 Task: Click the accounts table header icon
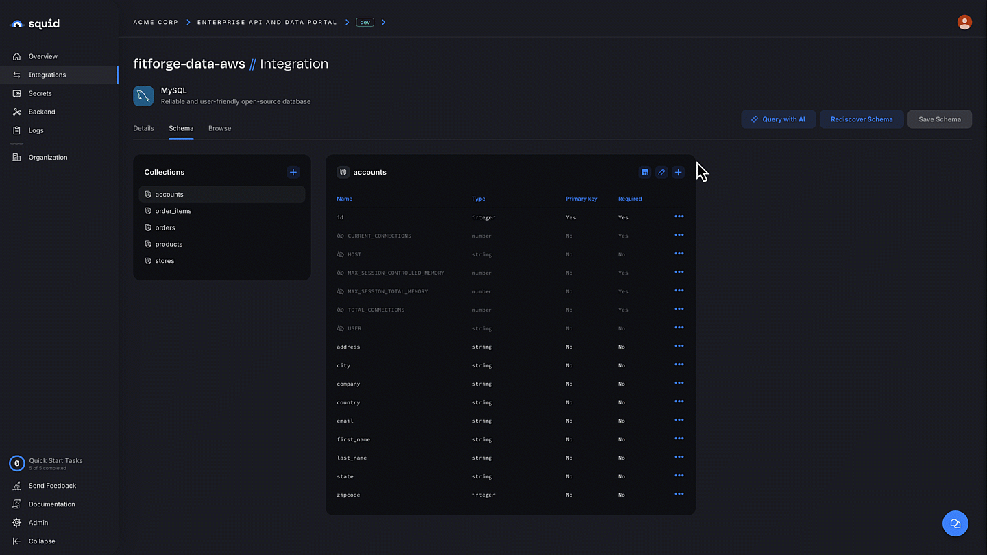coord(343,172)
